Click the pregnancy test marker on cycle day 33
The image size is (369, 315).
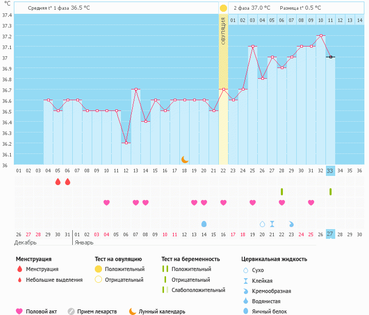pos(331,192)
